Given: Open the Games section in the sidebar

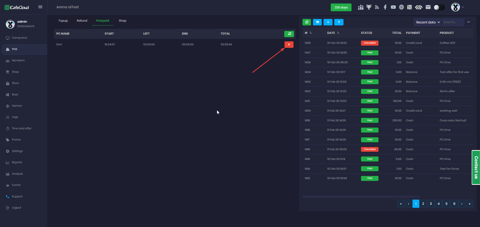Looking at the screenshot, I should tap(17, 106).
